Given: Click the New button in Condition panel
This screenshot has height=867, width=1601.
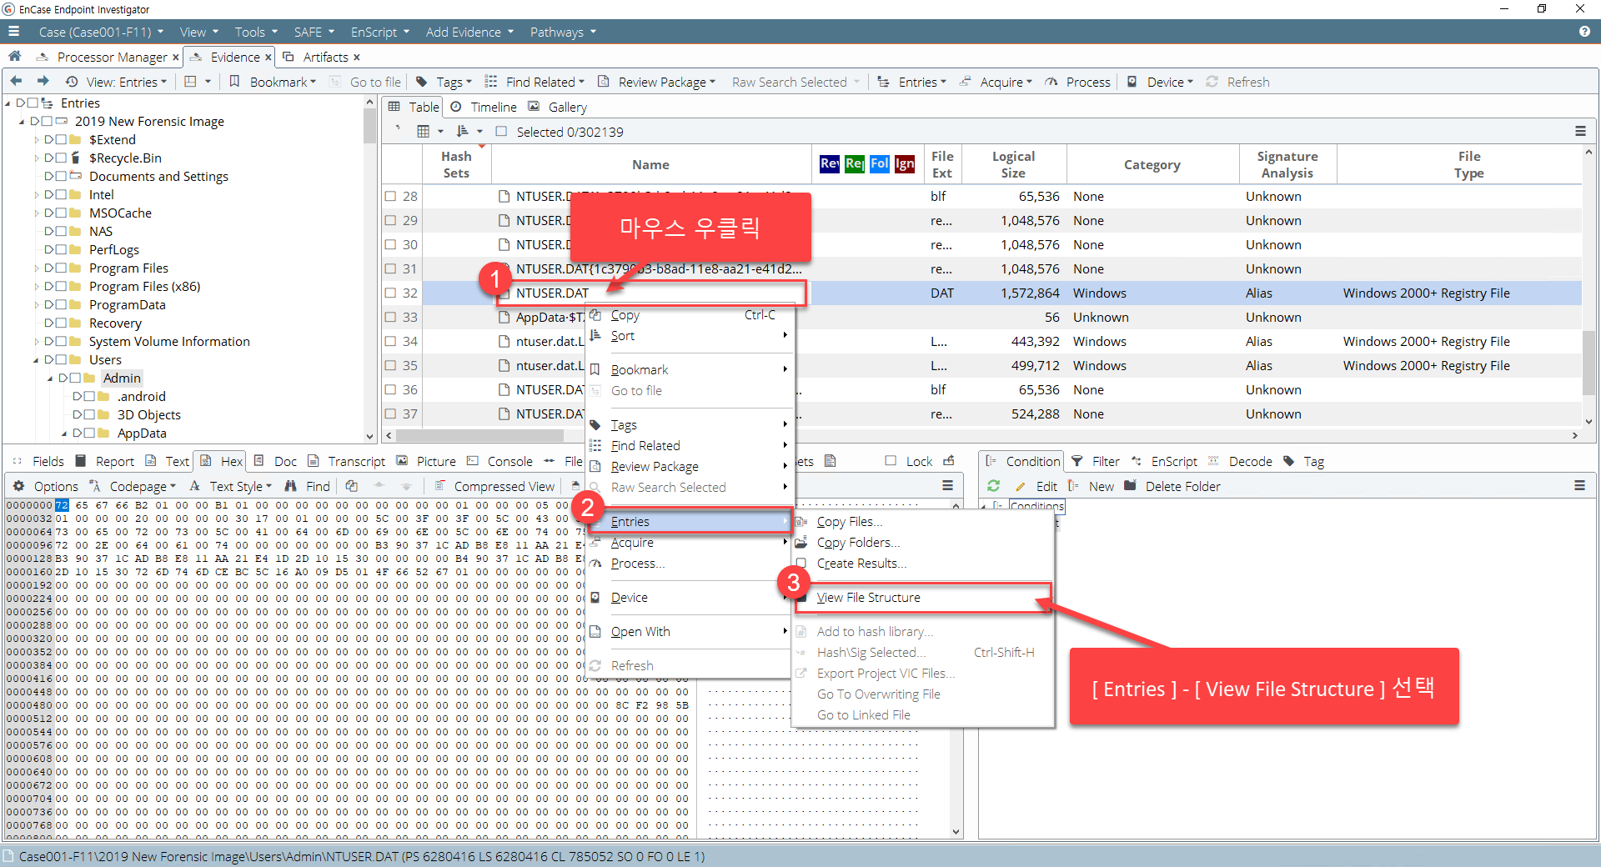Looking at the screenshot, I should pyautogui.click(x=1101, y=486).
